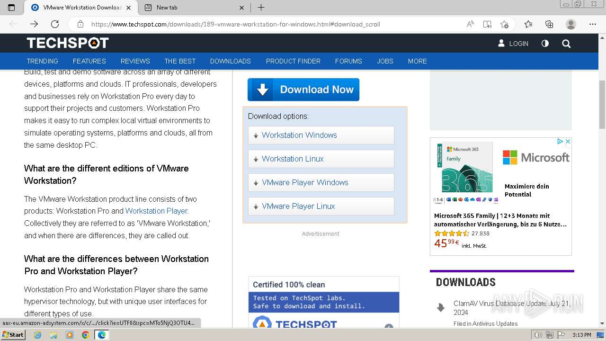Open File Explorer from taskbar
606x341 pixels.
click(x=53, y=335)
